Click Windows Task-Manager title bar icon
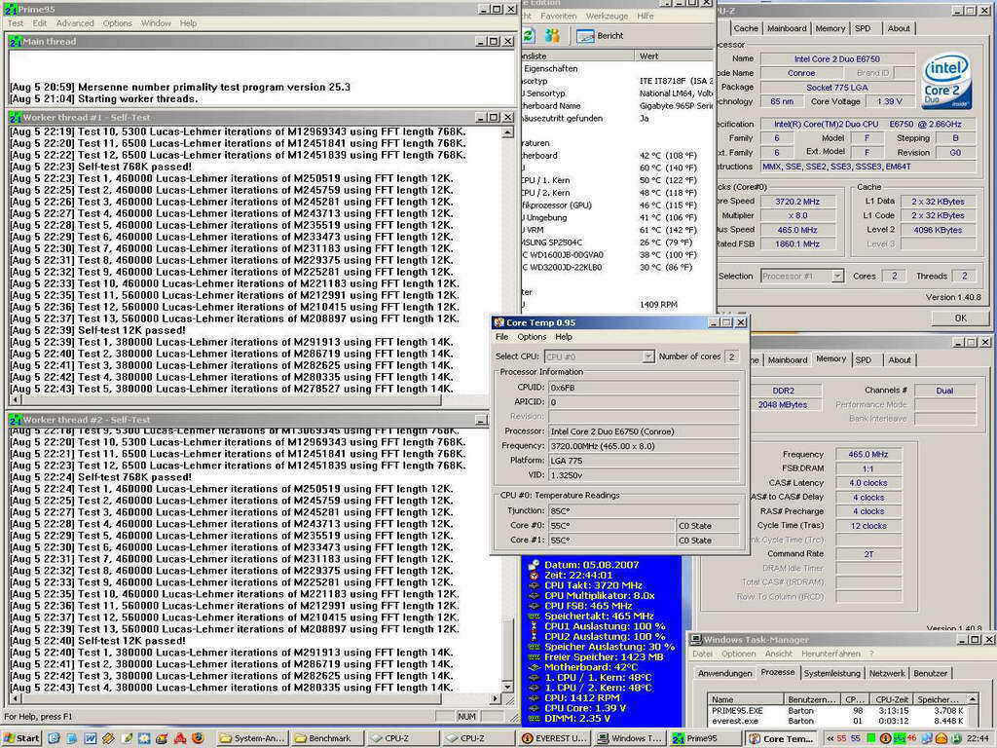Screen dimensions: 997x748 point(696,640)
